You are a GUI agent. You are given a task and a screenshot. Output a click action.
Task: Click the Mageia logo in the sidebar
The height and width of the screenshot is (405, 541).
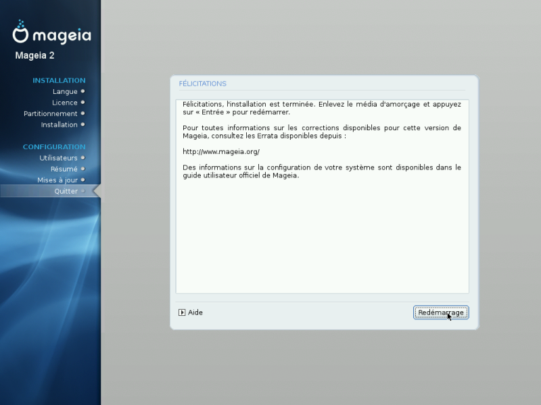tap(52, 32)
